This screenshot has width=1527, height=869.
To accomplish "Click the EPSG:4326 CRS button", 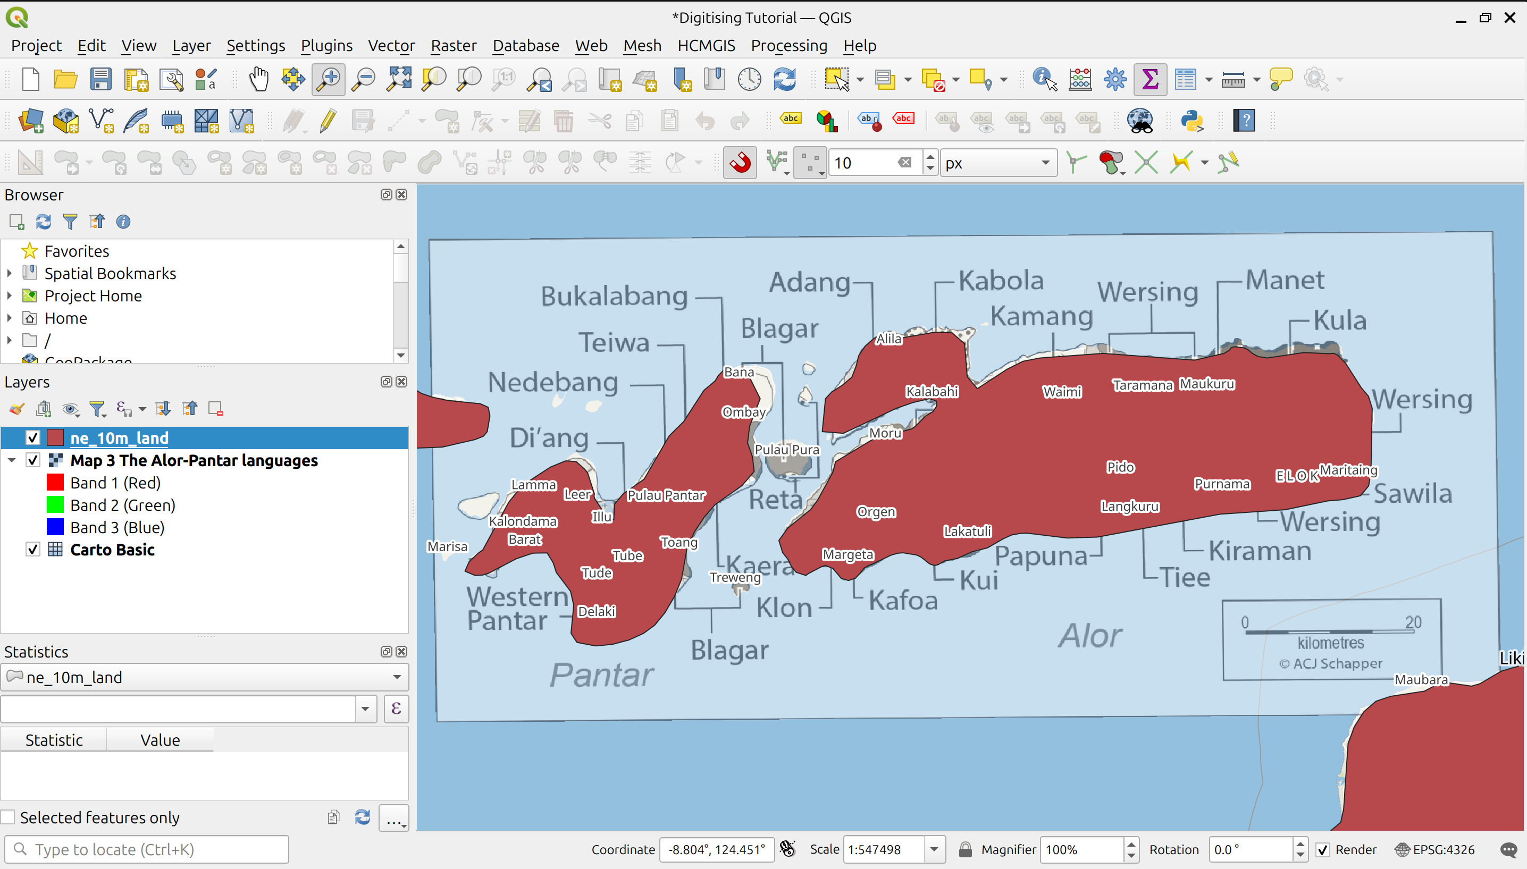I will (x=1434, y=849).
